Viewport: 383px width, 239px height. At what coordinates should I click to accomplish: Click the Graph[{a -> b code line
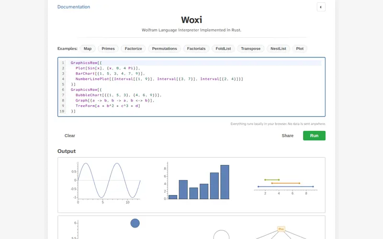tap(115, 100)
